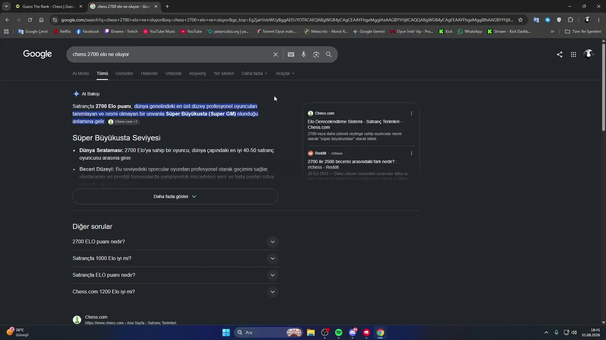Open the Google Gemini bookmark
Image resolution: width=606 pixels, height=340 pixels.
tap(369, 32)
